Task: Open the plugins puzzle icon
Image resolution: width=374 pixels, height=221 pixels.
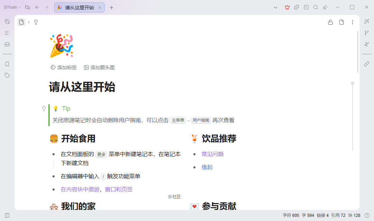Action: click(x=297, y=7)
